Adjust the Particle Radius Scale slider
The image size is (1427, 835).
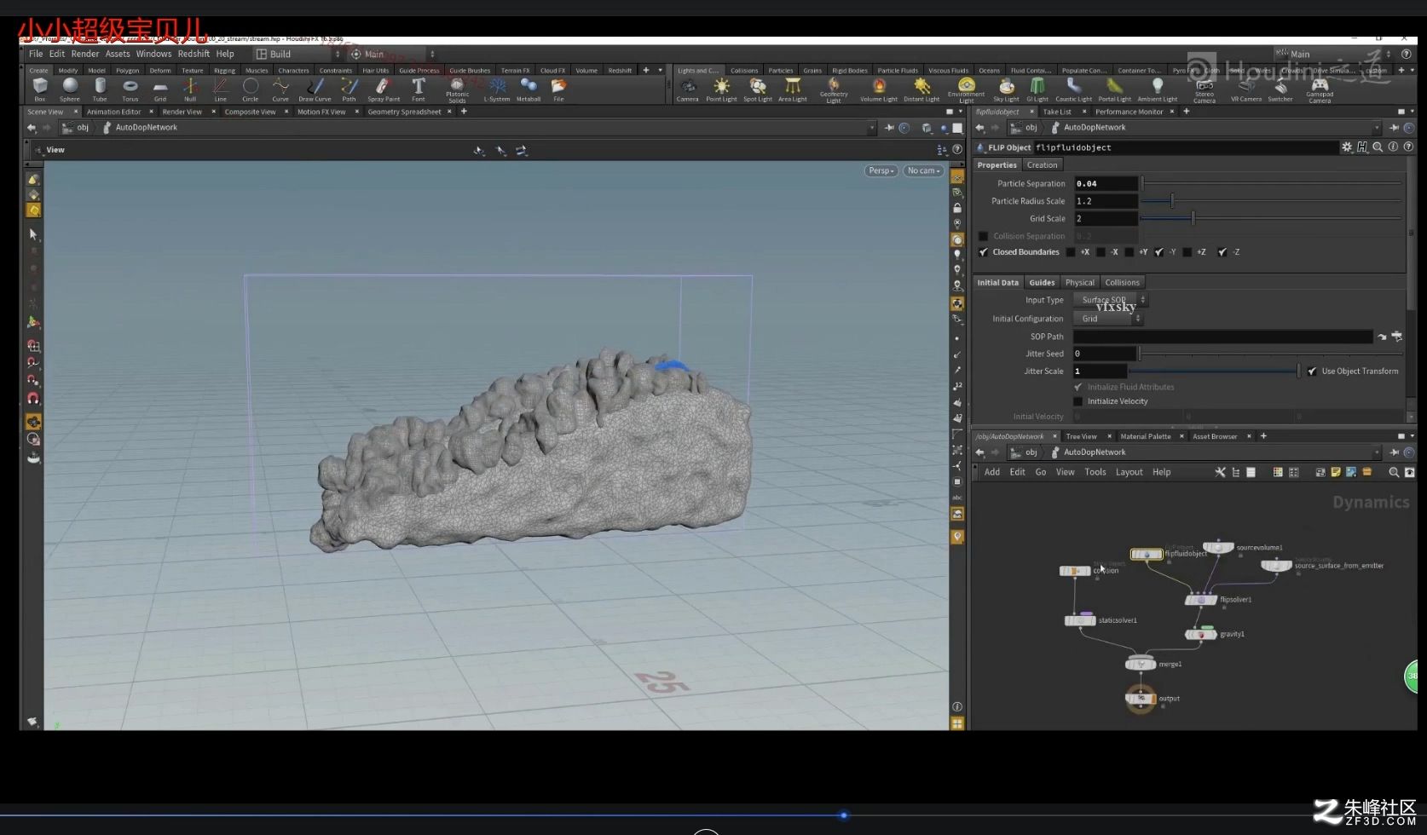[1271, 201]
